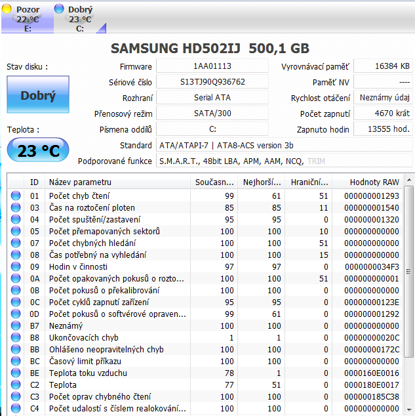
Task: Click the power-on hours 13555 hod.
Action: (x=383, y=129)
